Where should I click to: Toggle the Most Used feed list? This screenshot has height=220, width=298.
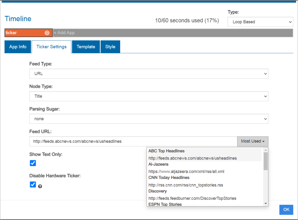tap(253, 141)
